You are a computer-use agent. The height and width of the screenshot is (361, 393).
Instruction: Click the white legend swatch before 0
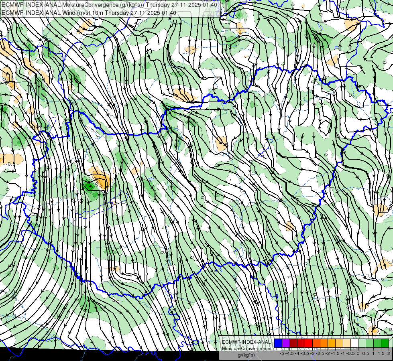click(354, 343)
